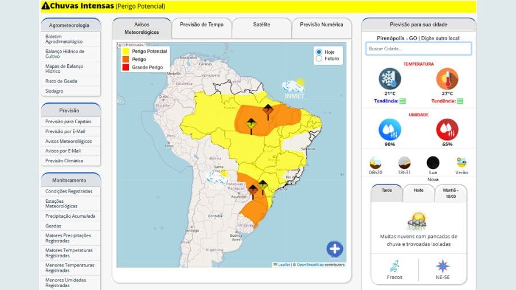The image size is (516, 290).
Task: Open Precipitação Acumulada link
Action: pos(71,216)
